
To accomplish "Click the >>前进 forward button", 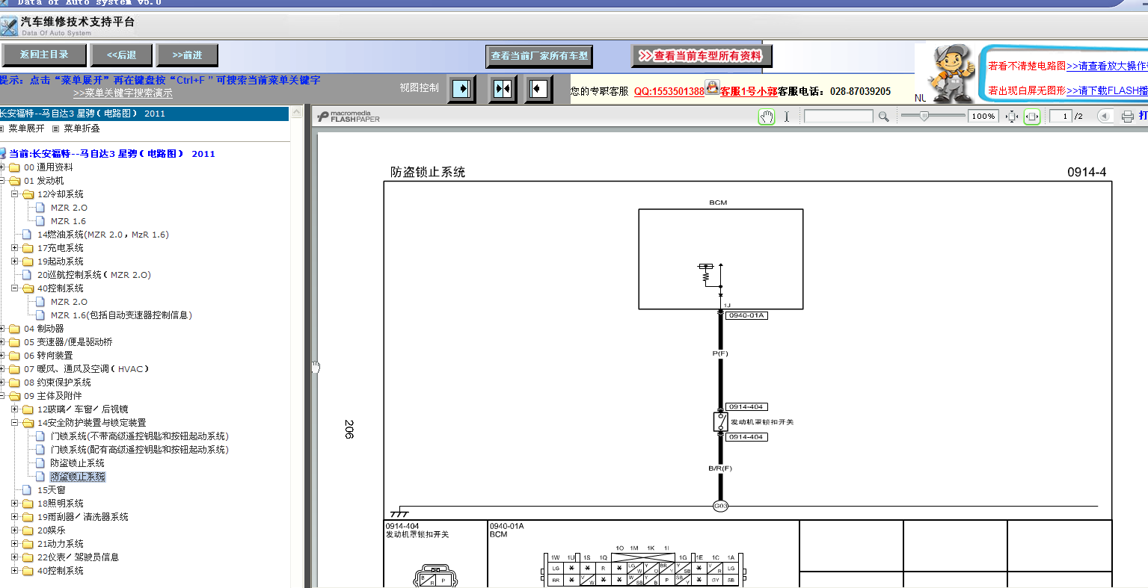I will 188,55.
